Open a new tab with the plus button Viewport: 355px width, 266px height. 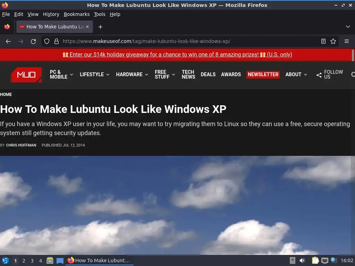(x=100, y=27)
